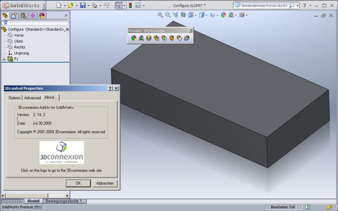
Task: Expand the Select tool dropdown arrow
Action: click(x=124, y=5)
